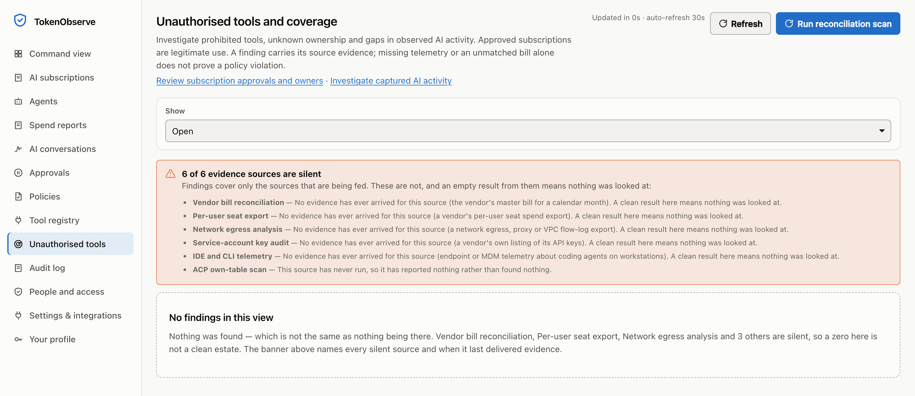Follow the Investigate captured AI activity link
Screen dimensions: 915x396
[x=391, y=81]
